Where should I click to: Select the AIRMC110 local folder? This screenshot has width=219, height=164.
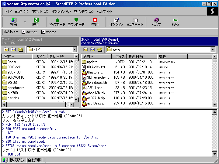[x=13, y=77]
